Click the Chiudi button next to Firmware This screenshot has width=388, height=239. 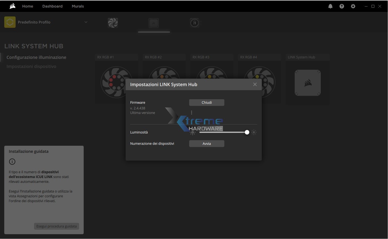coord(206,102)
